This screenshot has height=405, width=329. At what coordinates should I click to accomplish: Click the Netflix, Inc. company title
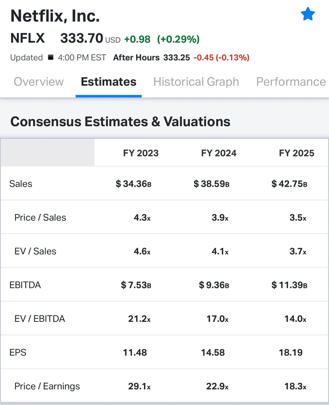[x=55, y=16]
